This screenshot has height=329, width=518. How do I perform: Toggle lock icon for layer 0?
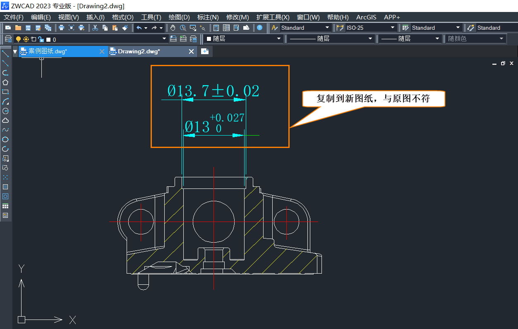coord(41,39)
